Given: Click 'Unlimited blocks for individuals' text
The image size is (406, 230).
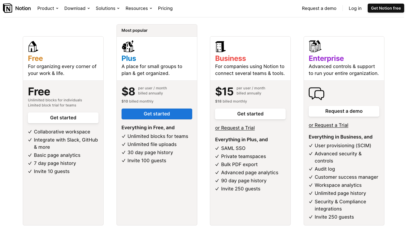Looking at the screenshot, I should coord(55,100).
